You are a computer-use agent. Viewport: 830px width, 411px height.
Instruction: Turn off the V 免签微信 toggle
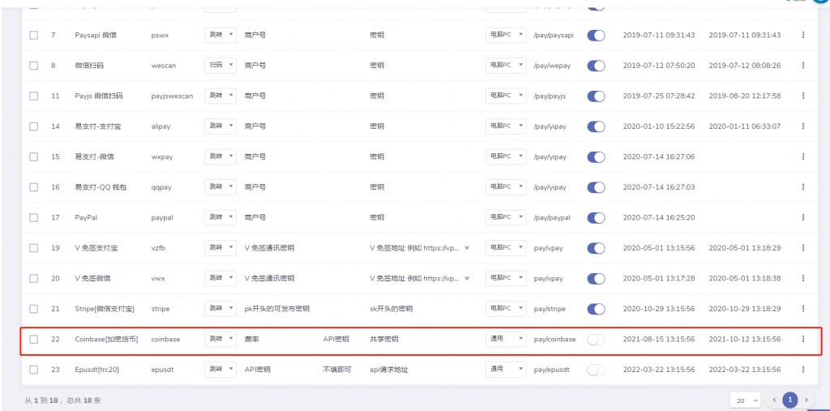[x=596, y=278]
